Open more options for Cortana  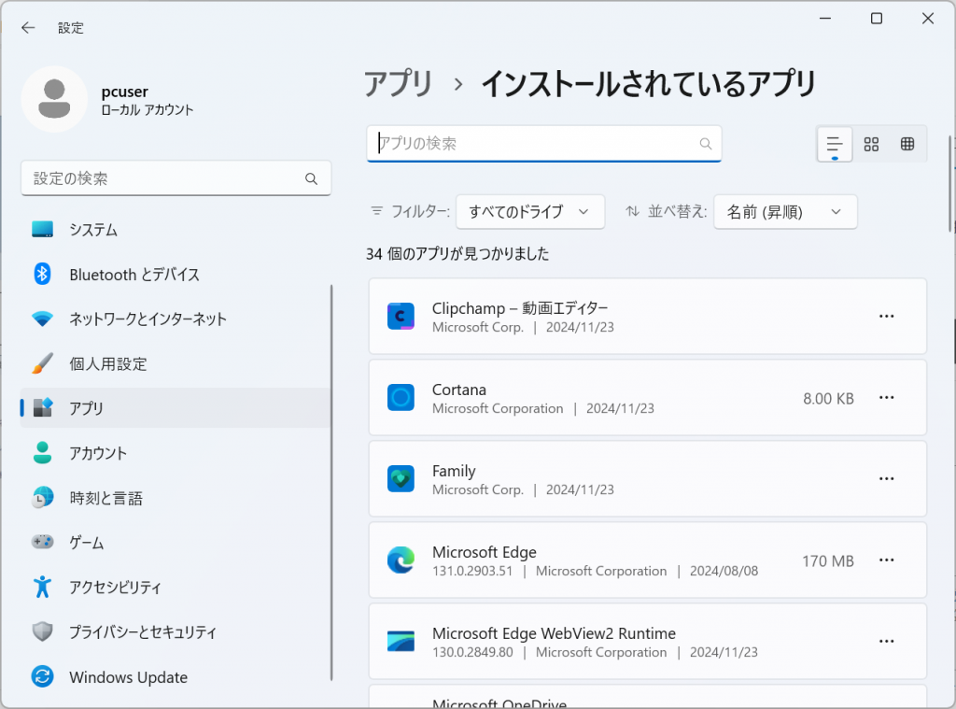coord(887,397)
